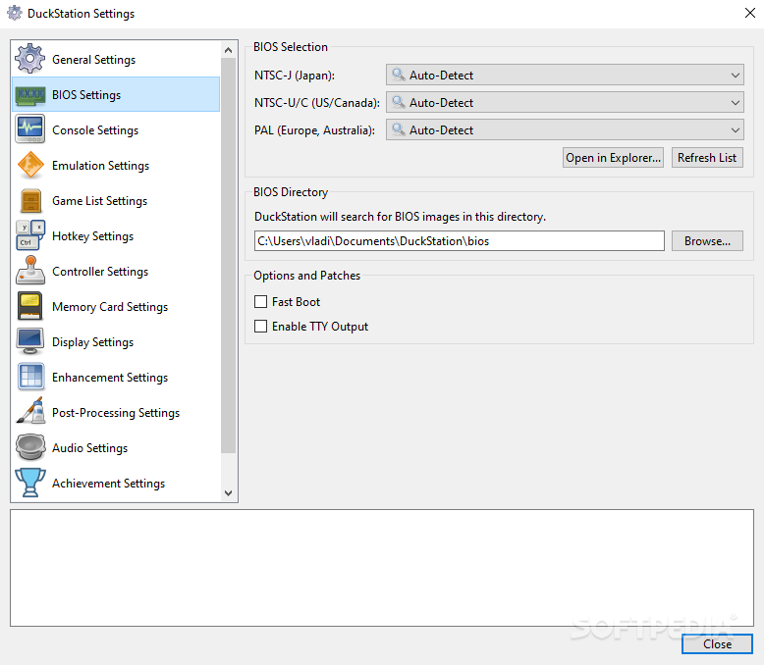Image resolution: width=764 pixels, height=665 pixels.
Task: Click the General Settings gear icon
Action: click(29, 59)
